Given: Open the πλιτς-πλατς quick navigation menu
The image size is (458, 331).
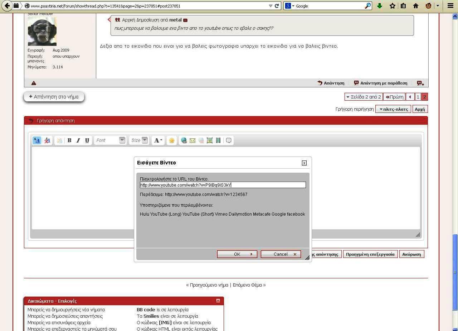Looking at the screenshot, I should tap(393, 109).
